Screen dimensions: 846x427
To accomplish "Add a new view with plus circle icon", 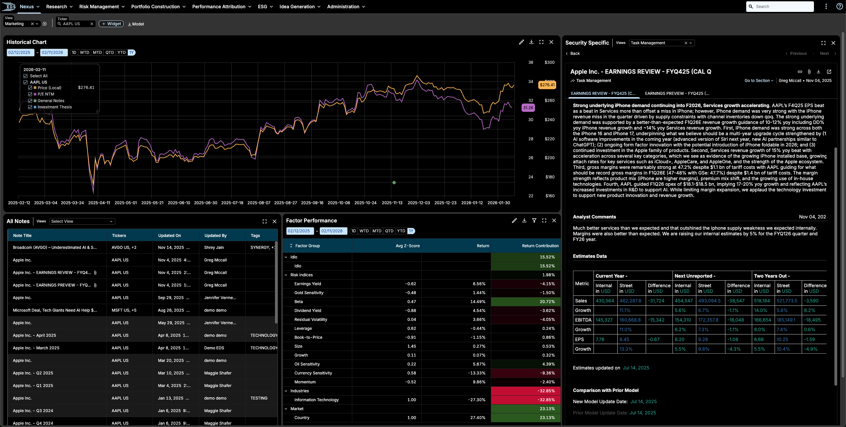I will tap(45, 24).
